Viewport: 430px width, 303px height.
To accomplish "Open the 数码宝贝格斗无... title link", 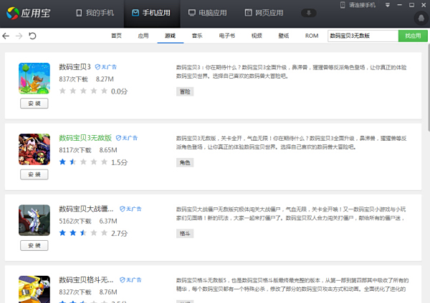I will (86, 279).
